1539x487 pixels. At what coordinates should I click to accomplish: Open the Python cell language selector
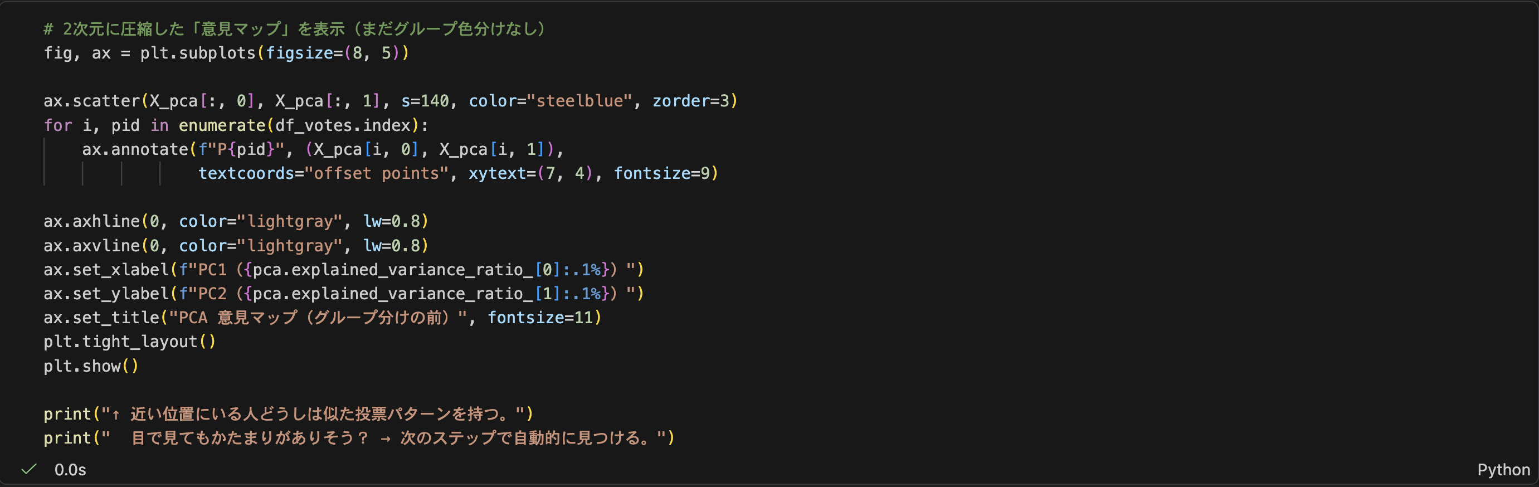click(x=1503, y=470)
